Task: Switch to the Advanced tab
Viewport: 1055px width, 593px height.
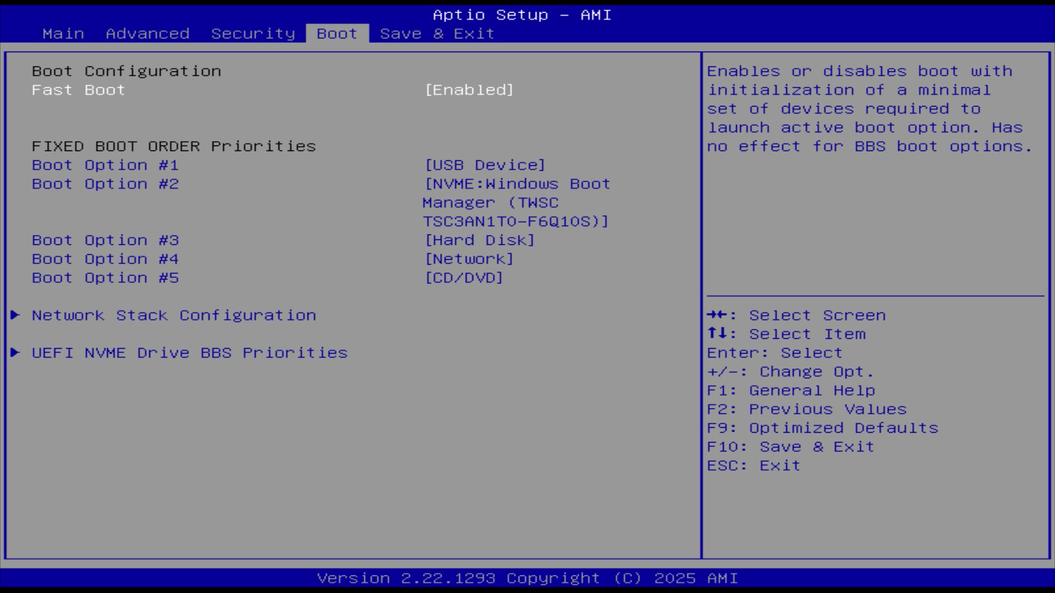Action: coord(147,33)
